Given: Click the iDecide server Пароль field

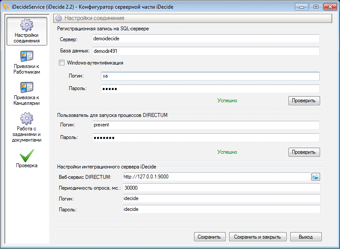Looking at the screenshot, I should coord(221,209).
